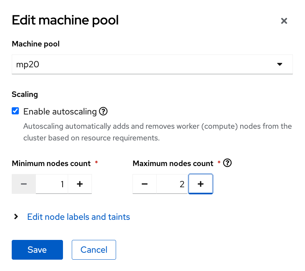305x271 pixels.
Task: Cancel editing the machine pool
Action: pos(94,250)
